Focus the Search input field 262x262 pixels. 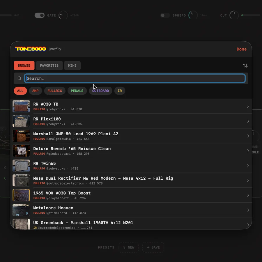coord(135,78)
